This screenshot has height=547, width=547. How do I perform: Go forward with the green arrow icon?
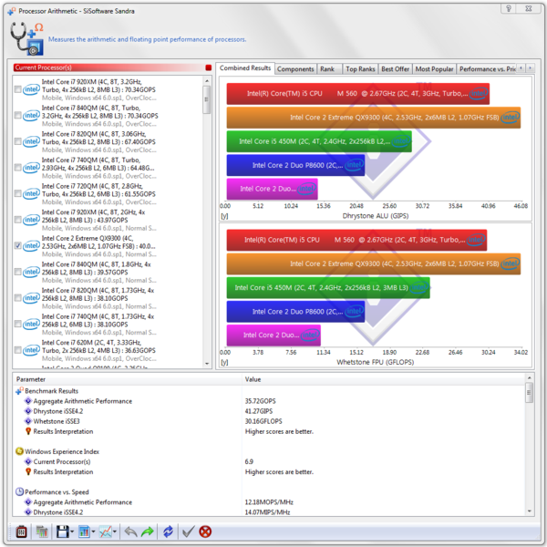[147, 532]
